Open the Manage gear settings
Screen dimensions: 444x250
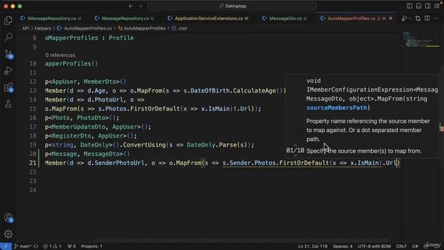click(8, 234)
